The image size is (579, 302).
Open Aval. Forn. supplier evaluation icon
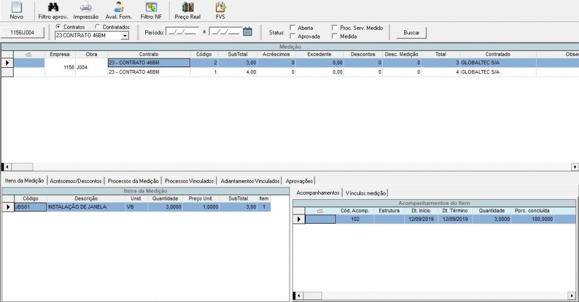point(118,8)
